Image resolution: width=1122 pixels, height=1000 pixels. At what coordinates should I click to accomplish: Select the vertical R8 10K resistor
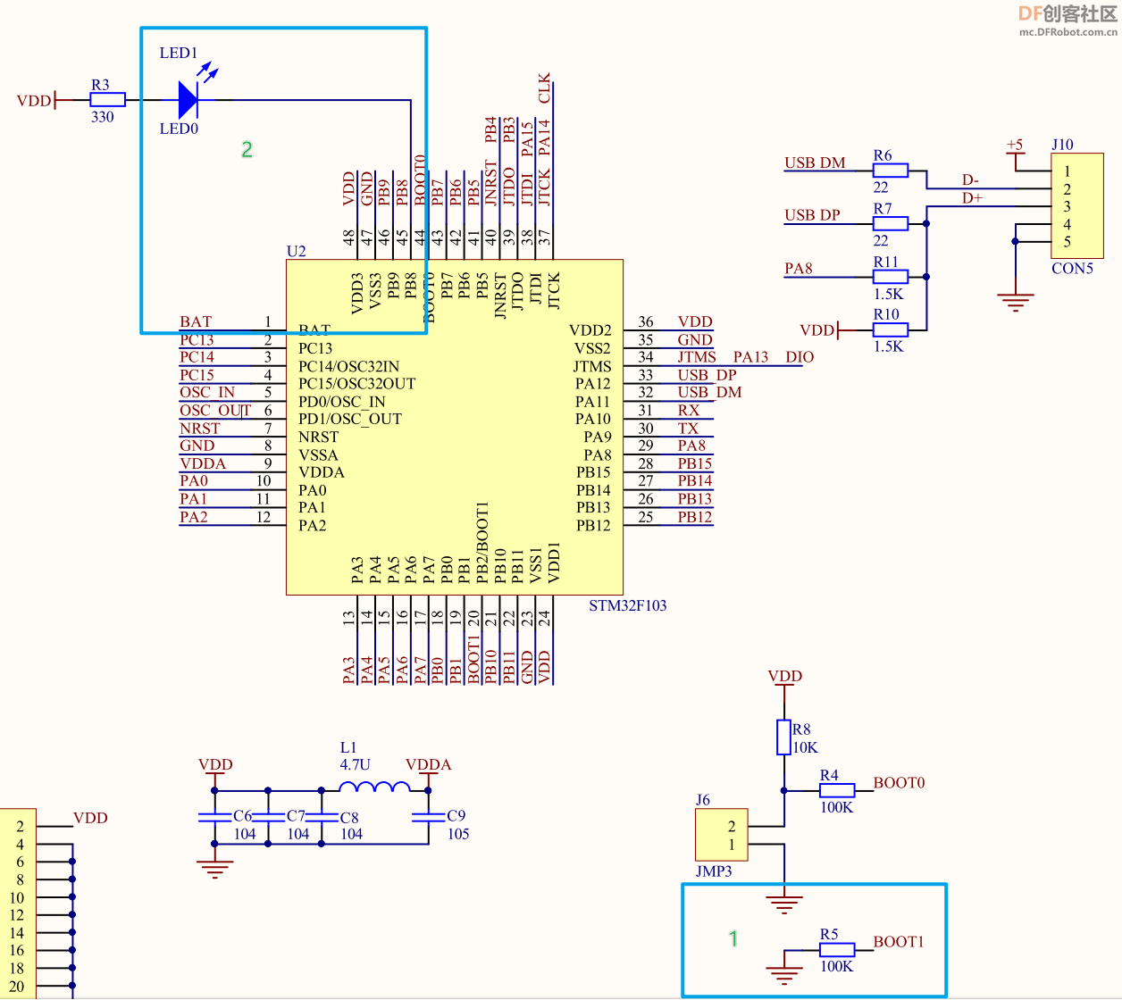coord(783,737)
